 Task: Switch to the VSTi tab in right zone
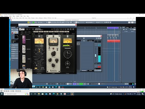click(x=124, y=27)
